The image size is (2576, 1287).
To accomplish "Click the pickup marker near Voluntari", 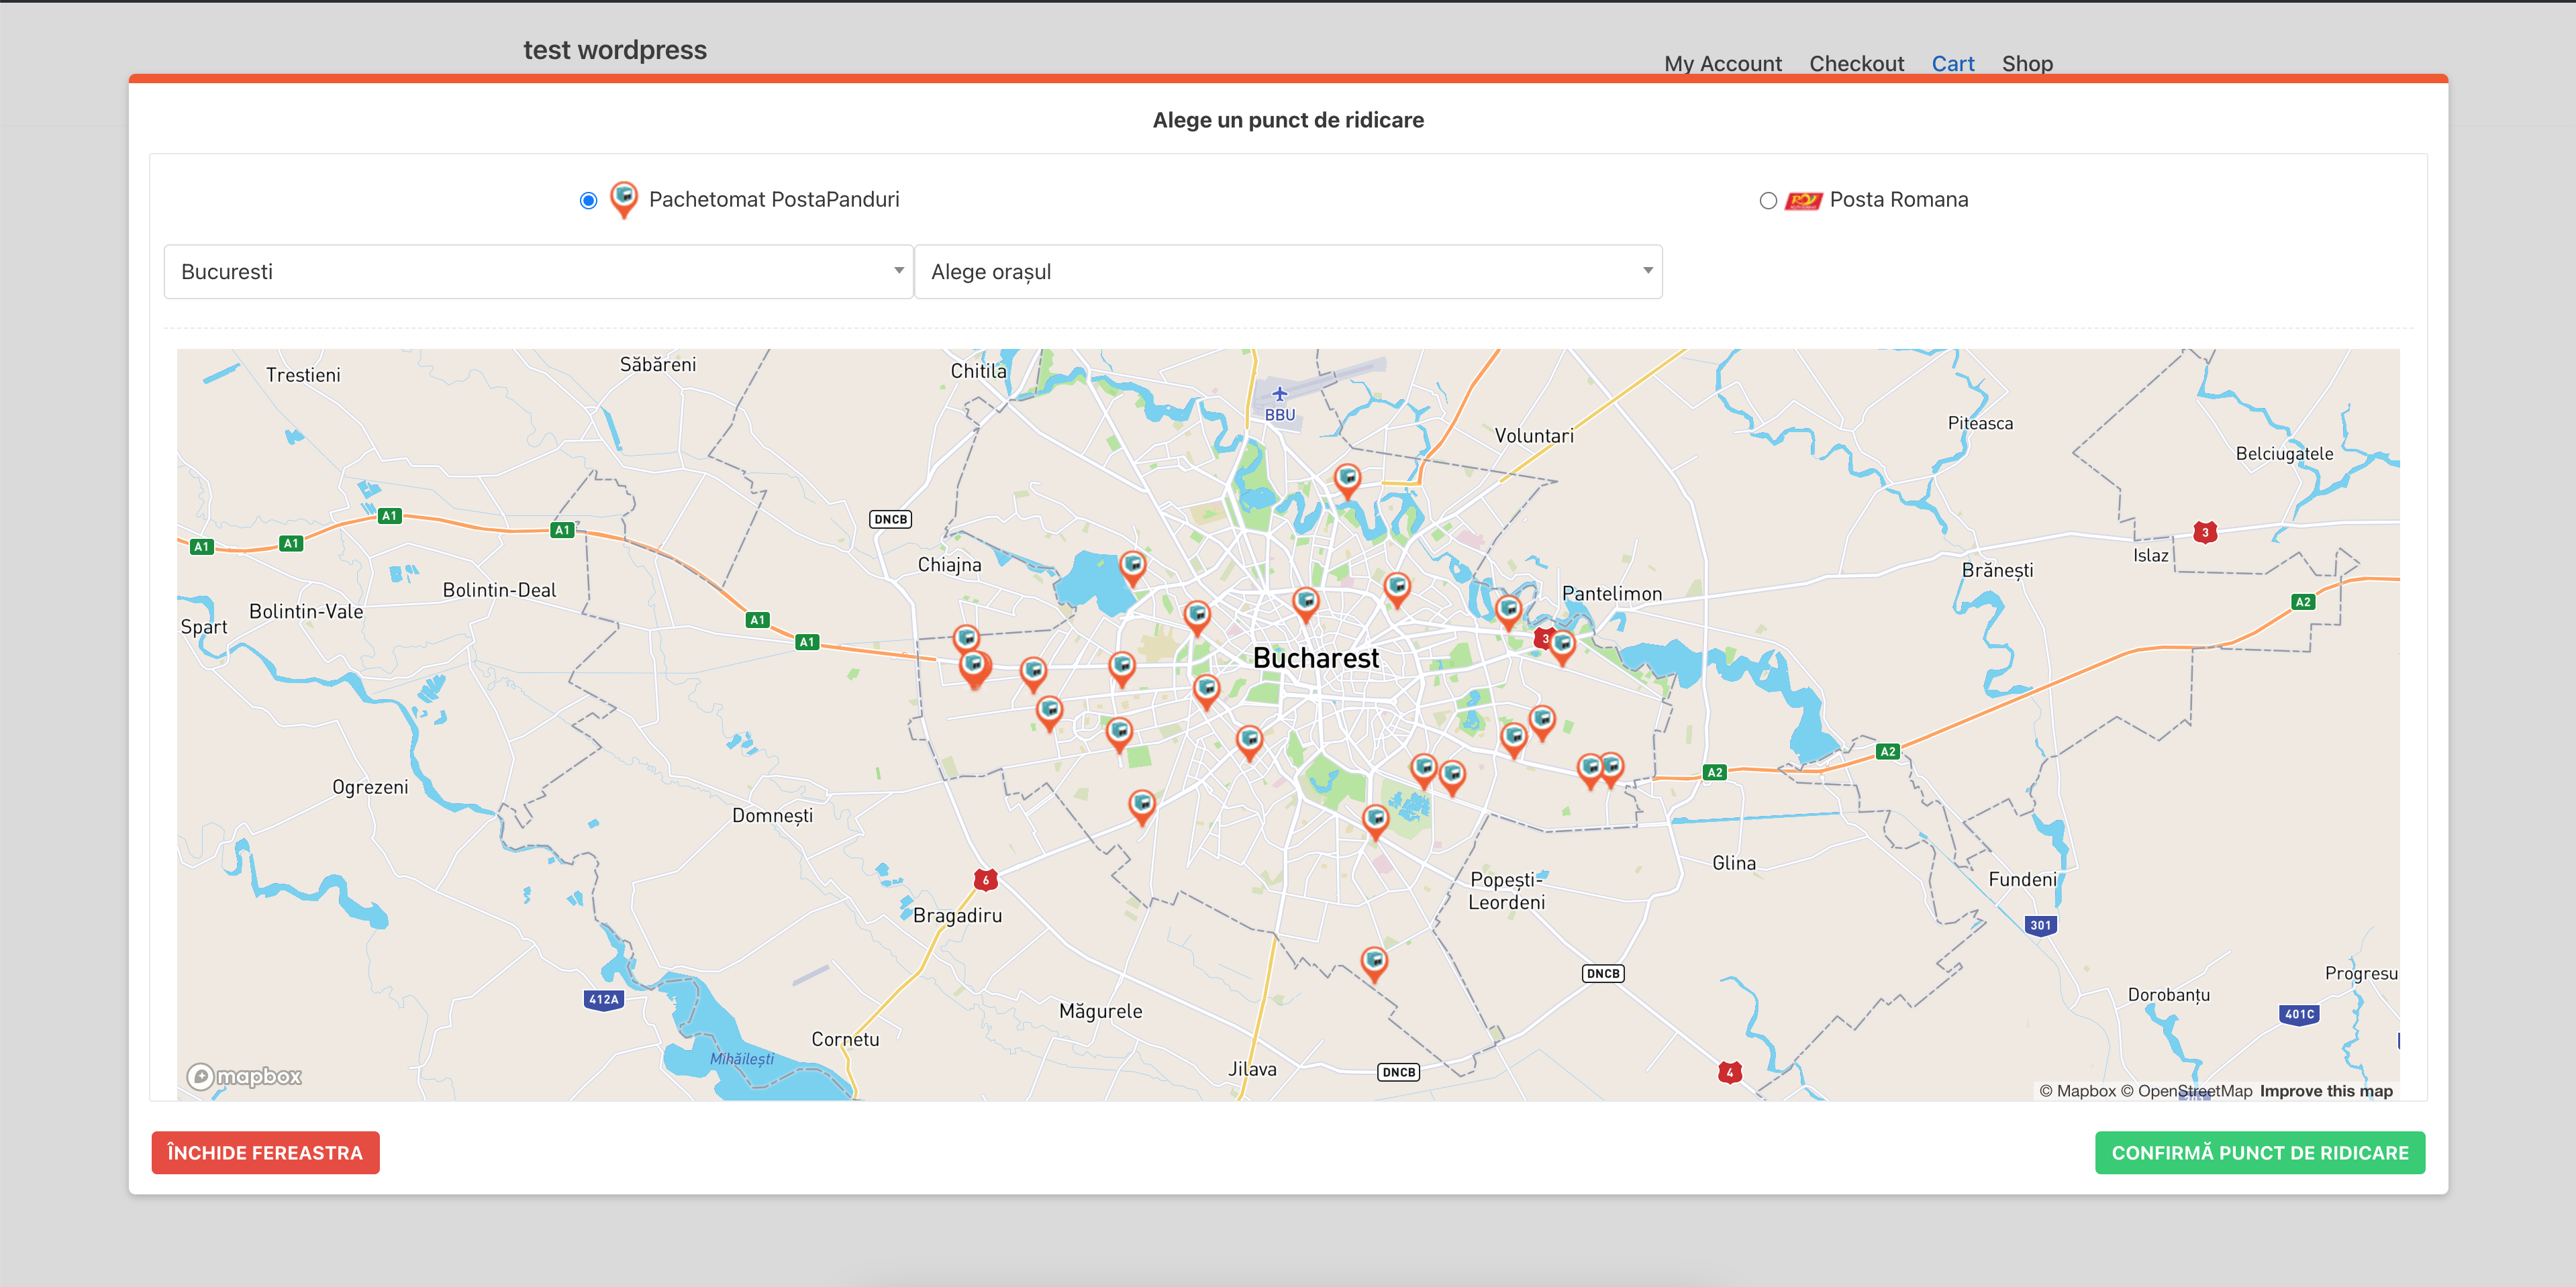I will point(1347,481).
